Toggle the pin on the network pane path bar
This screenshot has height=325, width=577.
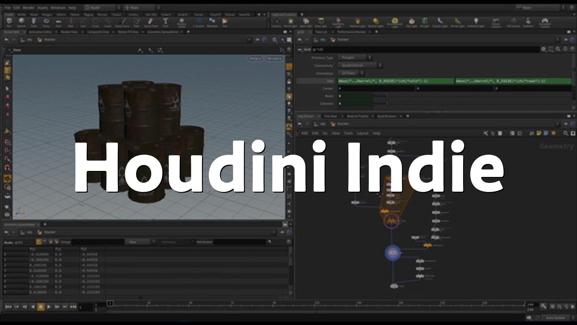566,124
